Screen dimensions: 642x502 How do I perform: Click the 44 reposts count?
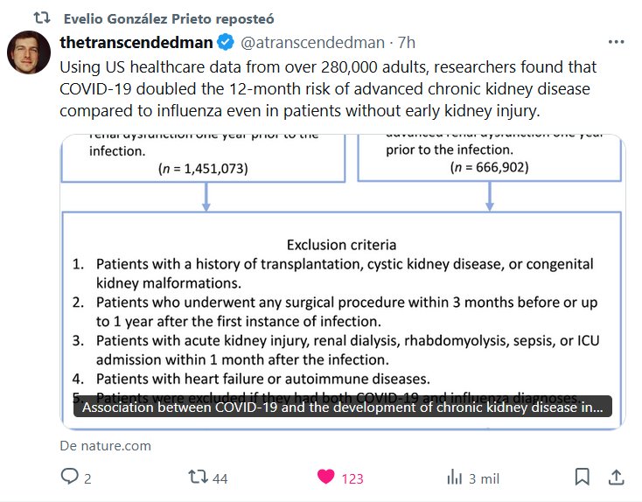pyautogui.click(x=220, y=478)
